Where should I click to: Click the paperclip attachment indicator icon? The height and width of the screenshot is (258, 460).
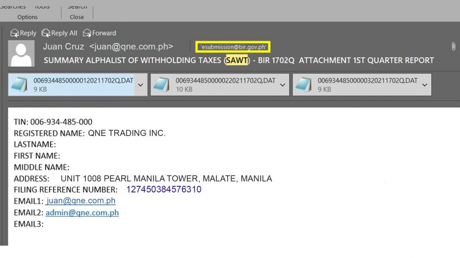click(x=453, y=46)
